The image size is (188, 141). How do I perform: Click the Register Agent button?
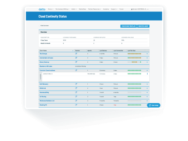point(143,26)
